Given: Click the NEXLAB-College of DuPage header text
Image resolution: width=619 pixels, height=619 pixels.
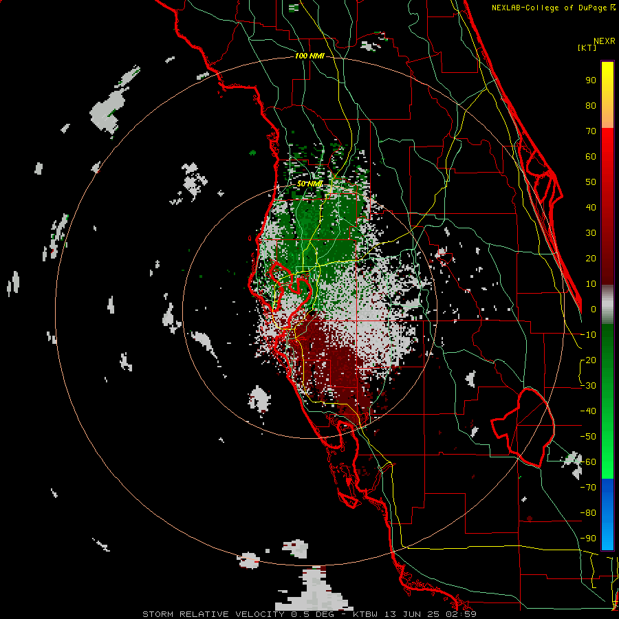Looking at the screenshot, I should coord(550,8).
